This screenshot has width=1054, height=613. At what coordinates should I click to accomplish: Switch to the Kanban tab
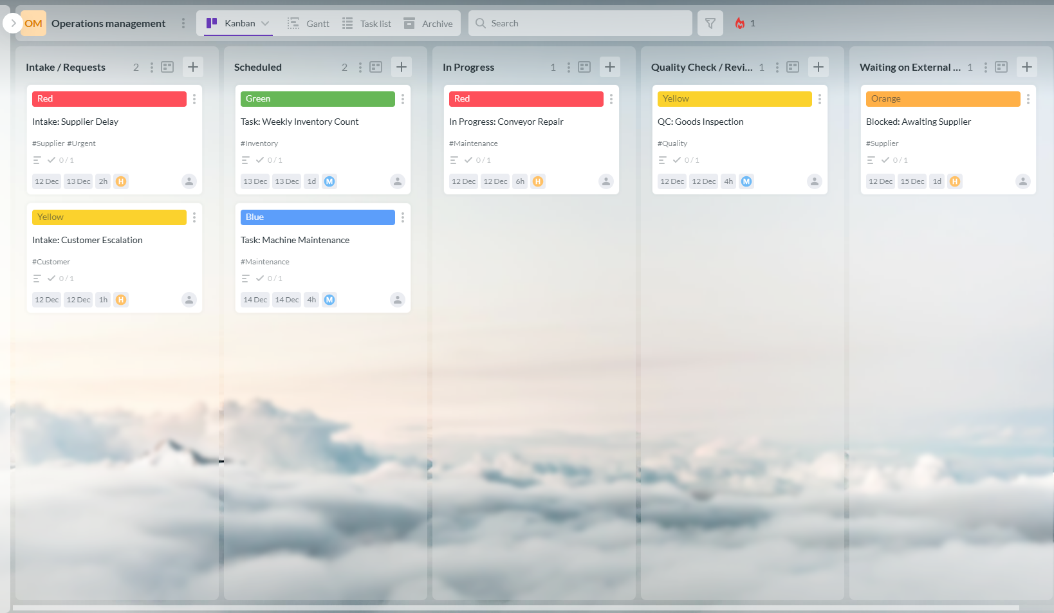pyautogui.click(x=236, y=23)
